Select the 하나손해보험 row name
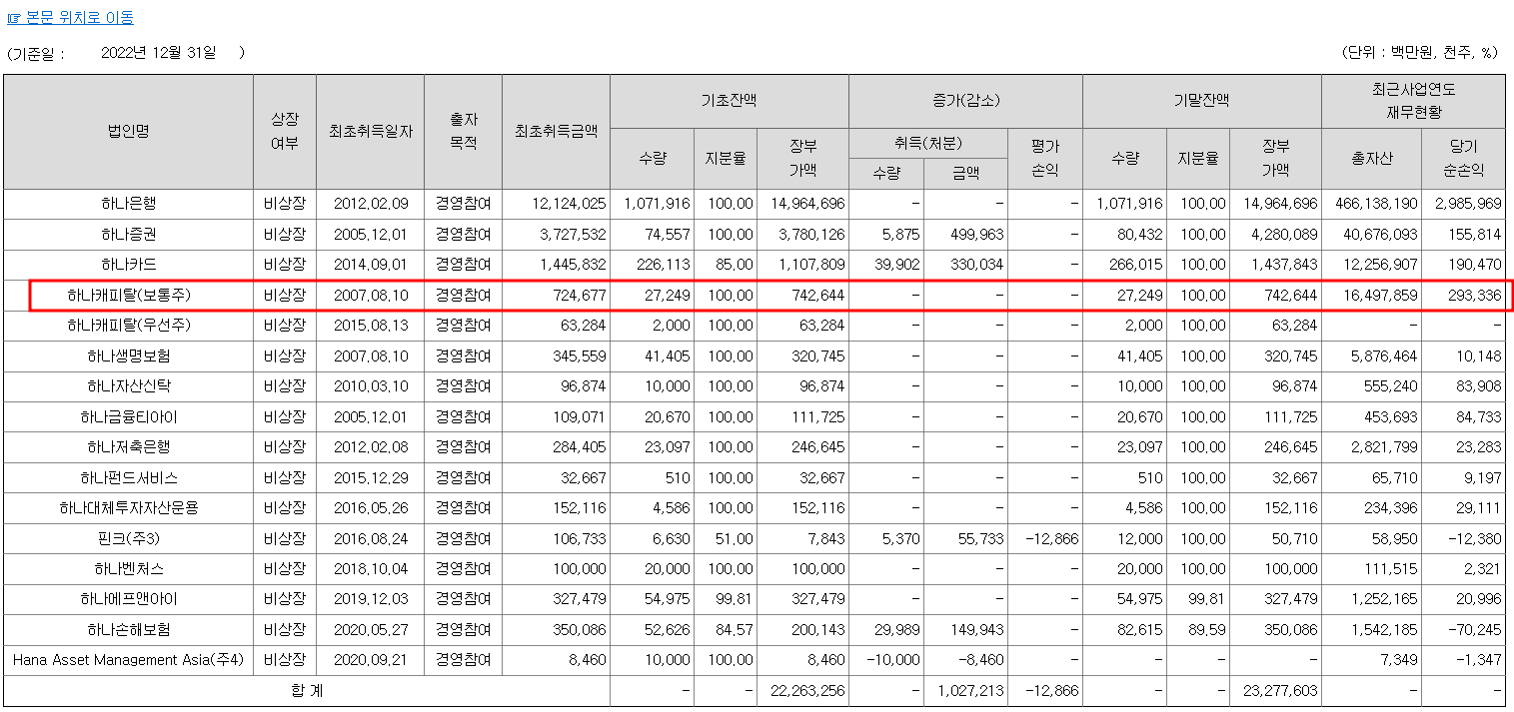This screenshot has height=712, width=1514. (x=128, y=630)
